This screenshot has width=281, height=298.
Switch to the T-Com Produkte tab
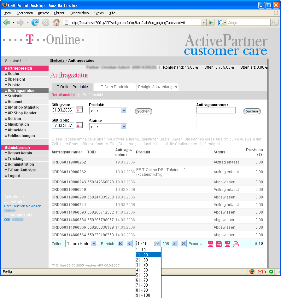115,87
